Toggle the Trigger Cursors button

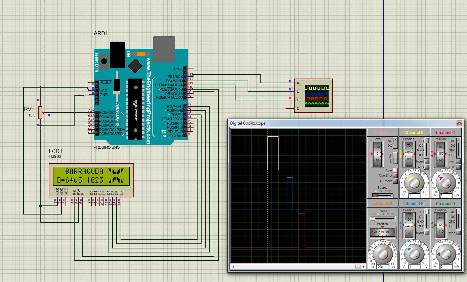click(x=395, y=181)
